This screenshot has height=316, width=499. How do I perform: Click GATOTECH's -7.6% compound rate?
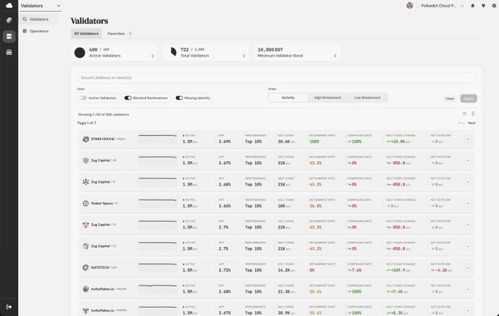point(354,270)
